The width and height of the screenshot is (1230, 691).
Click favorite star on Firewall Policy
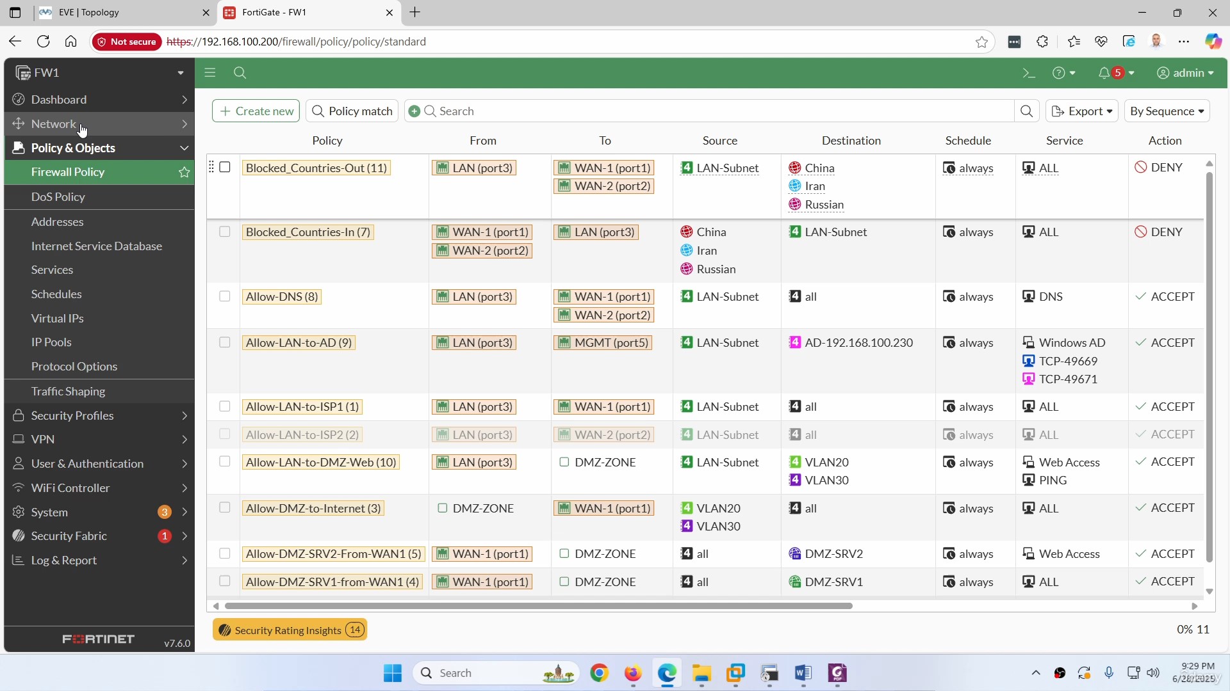(x=184, y=172)
